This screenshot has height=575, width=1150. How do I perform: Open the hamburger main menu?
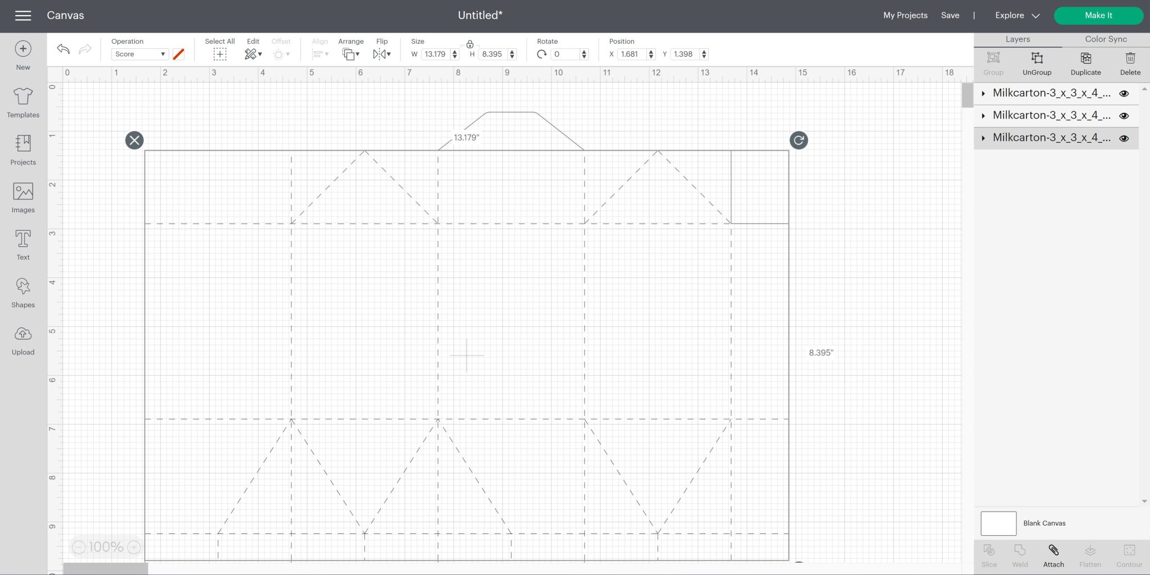[23, 16]
